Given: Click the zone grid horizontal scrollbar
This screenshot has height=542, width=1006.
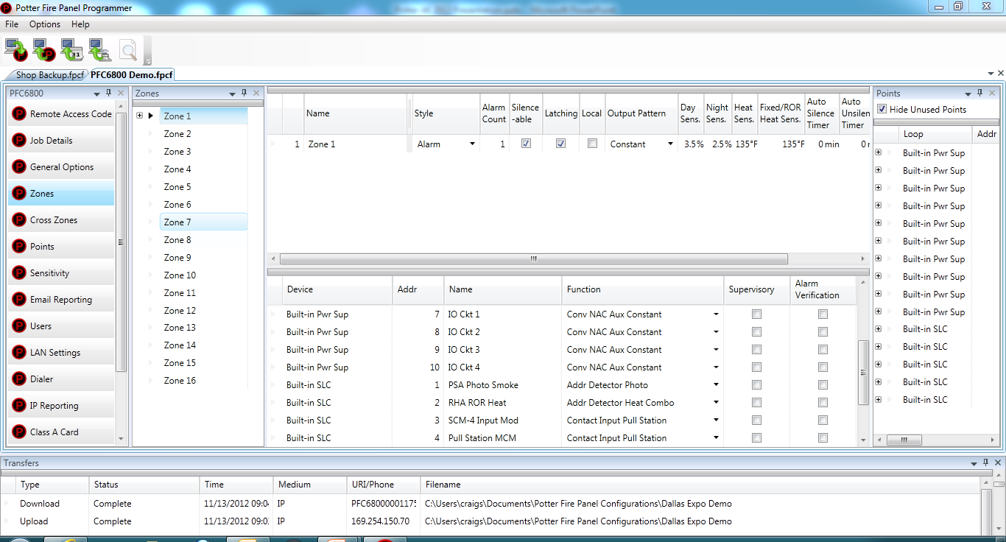Looking at the screenshot, I should click(534, 259).
